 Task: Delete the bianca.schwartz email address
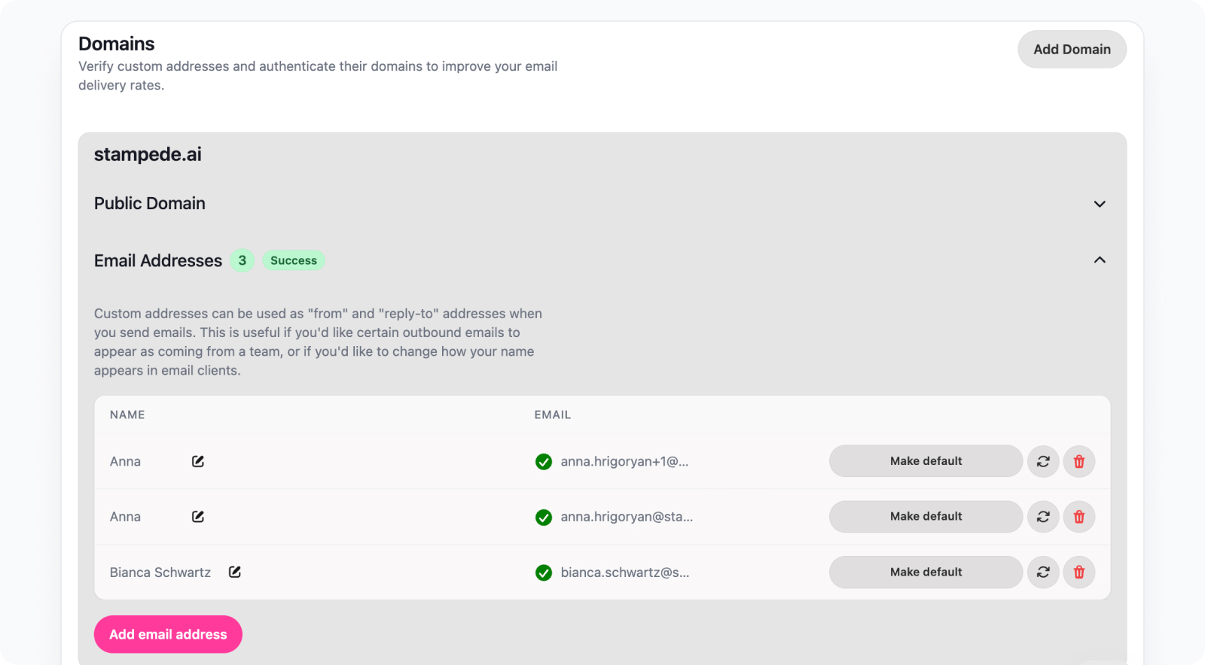click(x=1079, y=572)
